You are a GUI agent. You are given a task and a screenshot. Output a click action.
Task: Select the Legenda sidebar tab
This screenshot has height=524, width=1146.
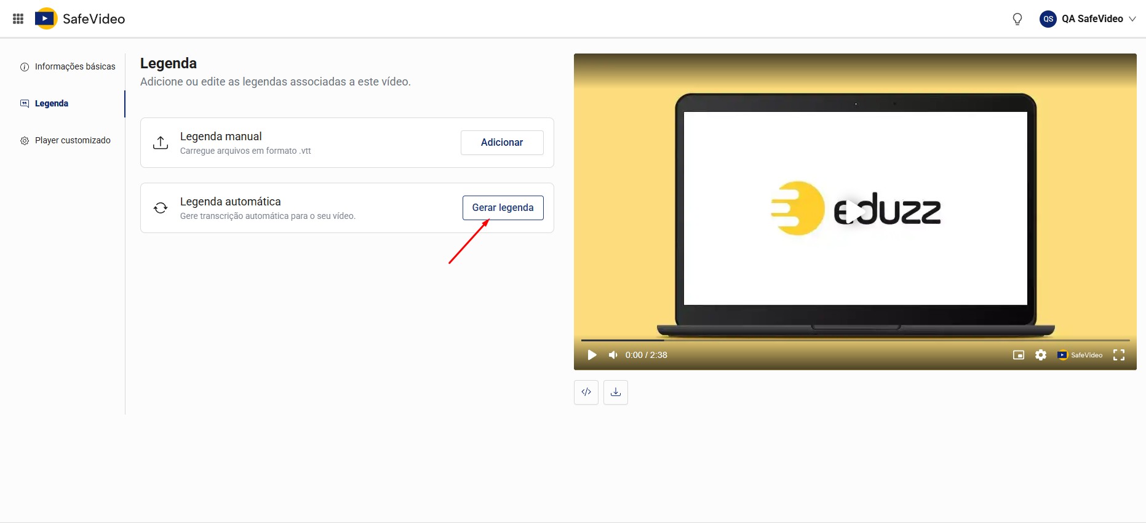pyautogui.click(x=44, y=103)
